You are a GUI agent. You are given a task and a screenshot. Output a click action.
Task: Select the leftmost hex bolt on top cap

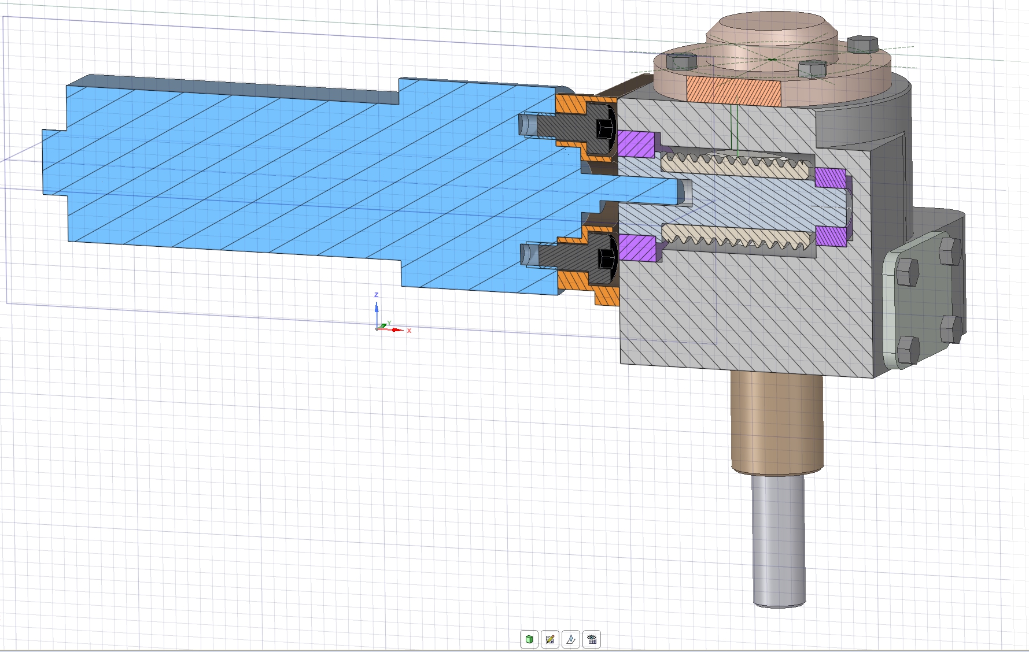point(681,61)
